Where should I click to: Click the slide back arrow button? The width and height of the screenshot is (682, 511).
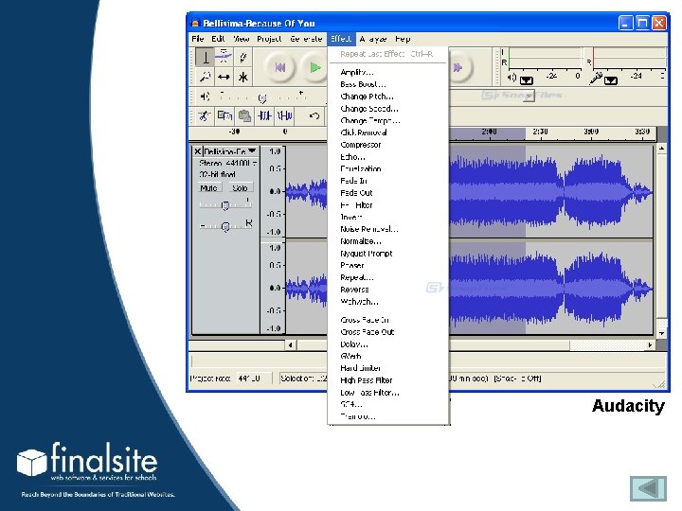pyautogui.click(x=649, y=489)
